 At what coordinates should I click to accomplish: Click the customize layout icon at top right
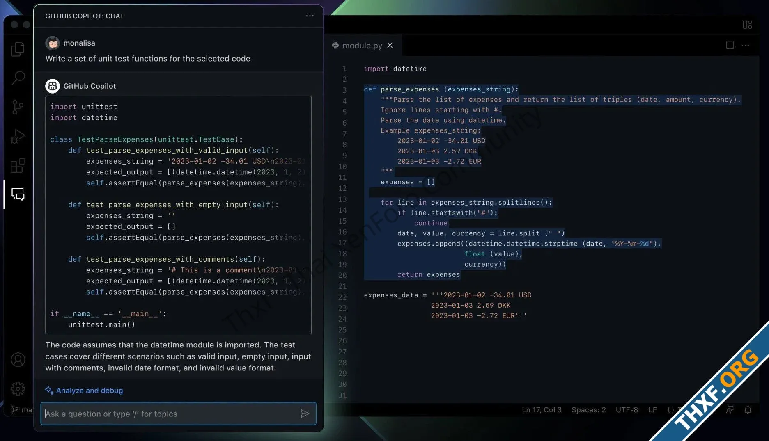747,25
